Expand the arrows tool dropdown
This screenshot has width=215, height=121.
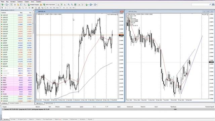pos(44,8)
